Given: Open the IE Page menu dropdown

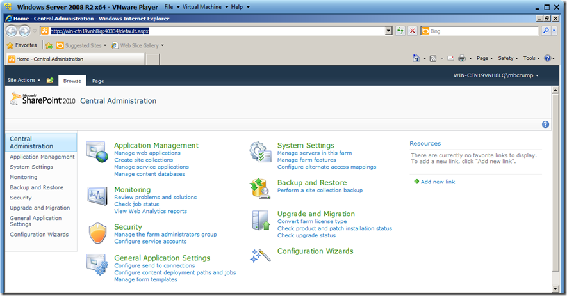Looking at the screenshot, I should coord(484,58).
